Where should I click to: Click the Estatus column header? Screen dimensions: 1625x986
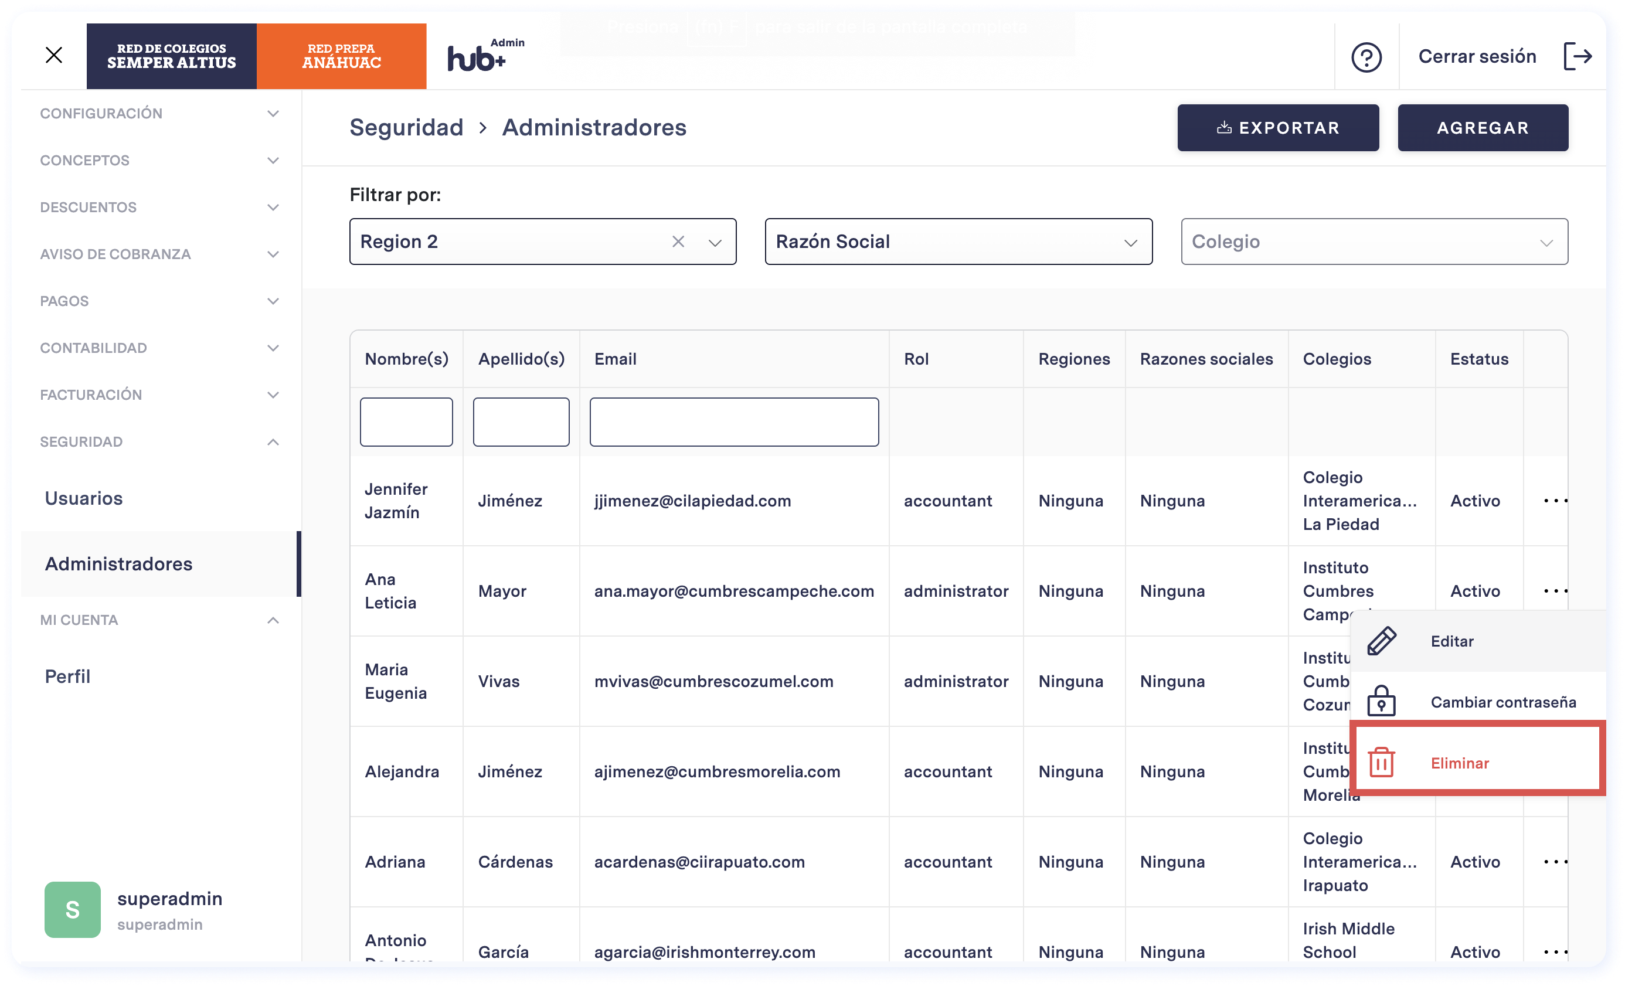(x=1478, y=359)
